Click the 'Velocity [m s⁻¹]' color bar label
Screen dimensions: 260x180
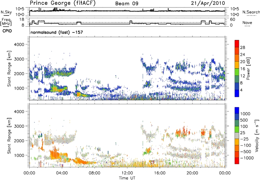click(x=257, y=135)
